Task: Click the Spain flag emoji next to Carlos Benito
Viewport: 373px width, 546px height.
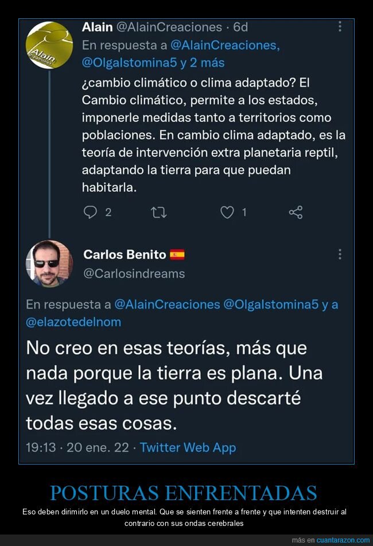Action: point(179,253)
